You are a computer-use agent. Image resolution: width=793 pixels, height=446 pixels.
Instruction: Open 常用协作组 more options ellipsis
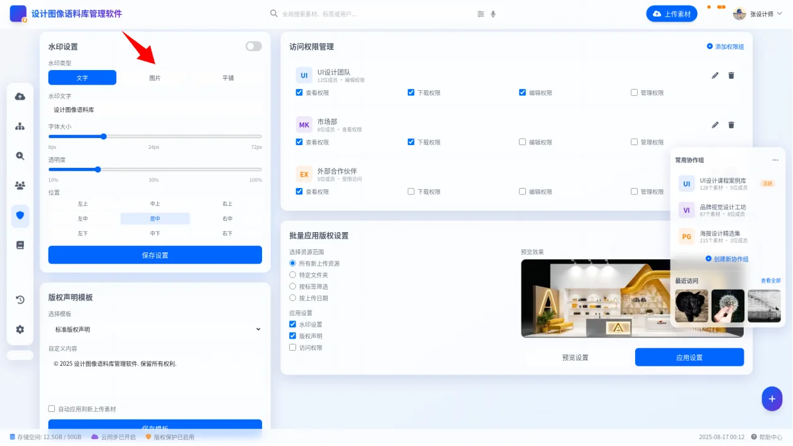point(775,160)
